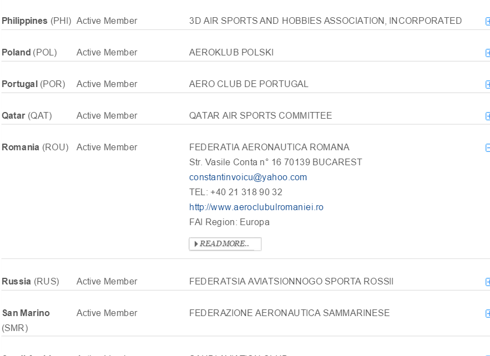
Task: Click FEDERATSIA AVIATSIONNOGO SPORTA ROSSII name
Action: click(x=291, y=282)
